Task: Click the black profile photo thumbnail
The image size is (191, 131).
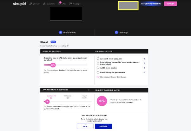Action: 66,14
